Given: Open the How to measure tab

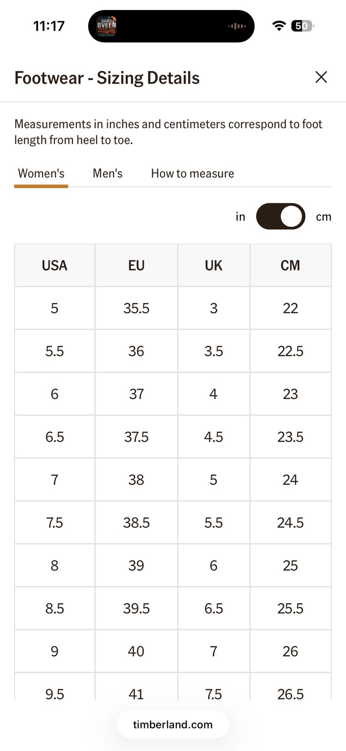Looking at the screenshot, I should click(192, 173).
